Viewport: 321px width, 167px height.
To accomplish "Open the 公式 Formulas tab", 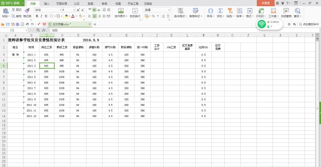I will pos(77,4).
